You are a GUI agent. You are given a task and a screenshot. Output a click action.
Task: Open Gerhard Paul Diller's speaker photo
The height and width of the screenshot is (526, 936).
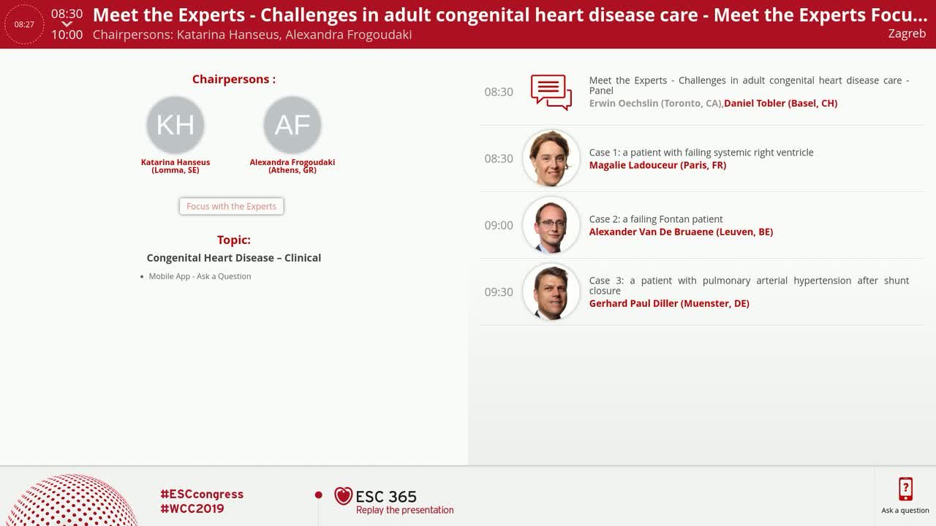click(551, 291)
